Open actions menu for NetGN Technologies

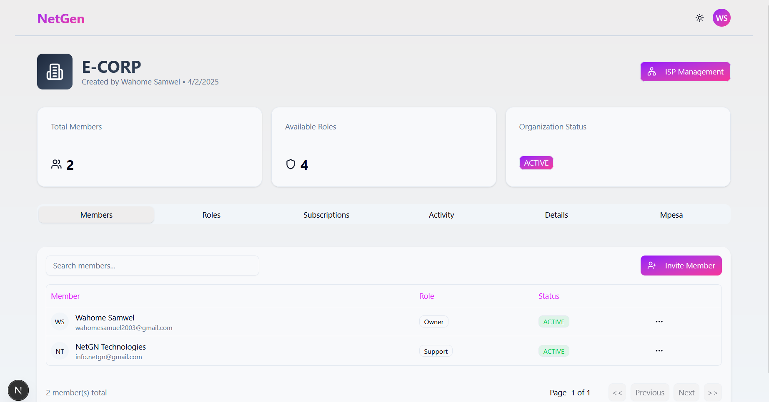(x=659, y=351)
